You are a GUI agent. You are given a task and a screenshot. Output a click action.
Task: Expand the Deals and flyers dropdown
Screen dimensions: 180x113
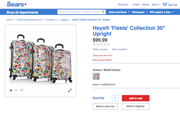click(120, 12)
